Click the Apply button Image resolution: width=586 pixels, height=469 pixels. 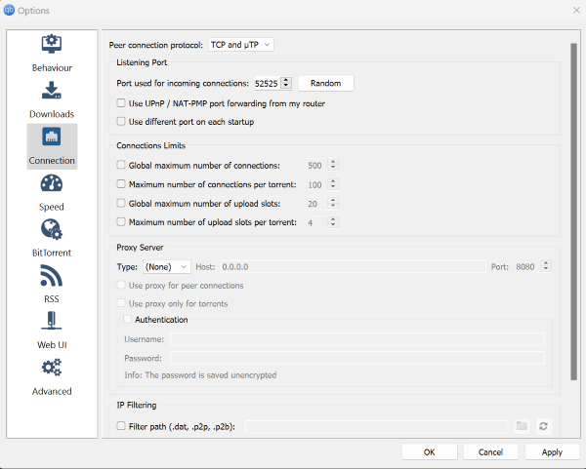[552, 451]
